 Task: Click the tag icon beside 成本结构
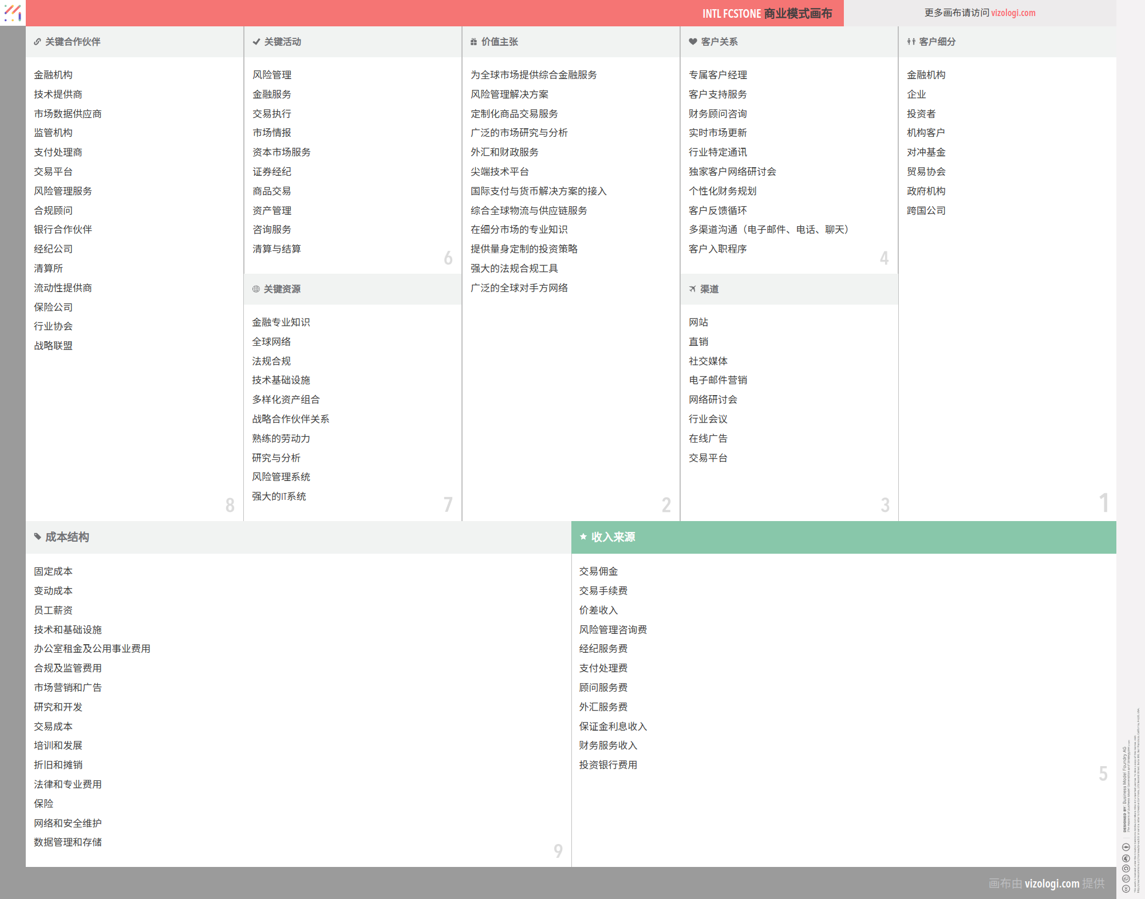(x=37, y=537)
